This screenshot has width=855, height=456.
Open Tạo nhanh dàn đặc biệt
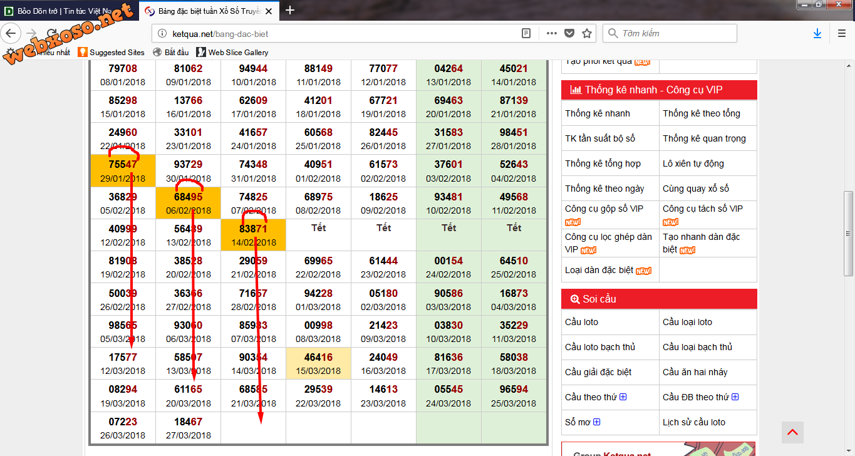702,243
